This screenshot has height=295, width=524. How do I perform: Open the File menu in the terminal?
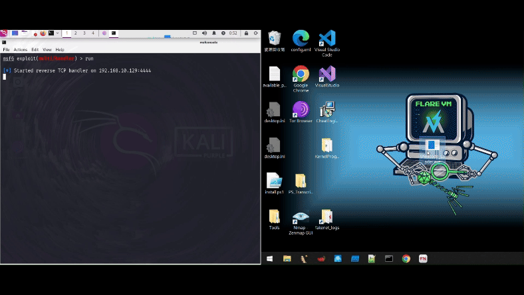pyautogui.click(x=6, y=50)
